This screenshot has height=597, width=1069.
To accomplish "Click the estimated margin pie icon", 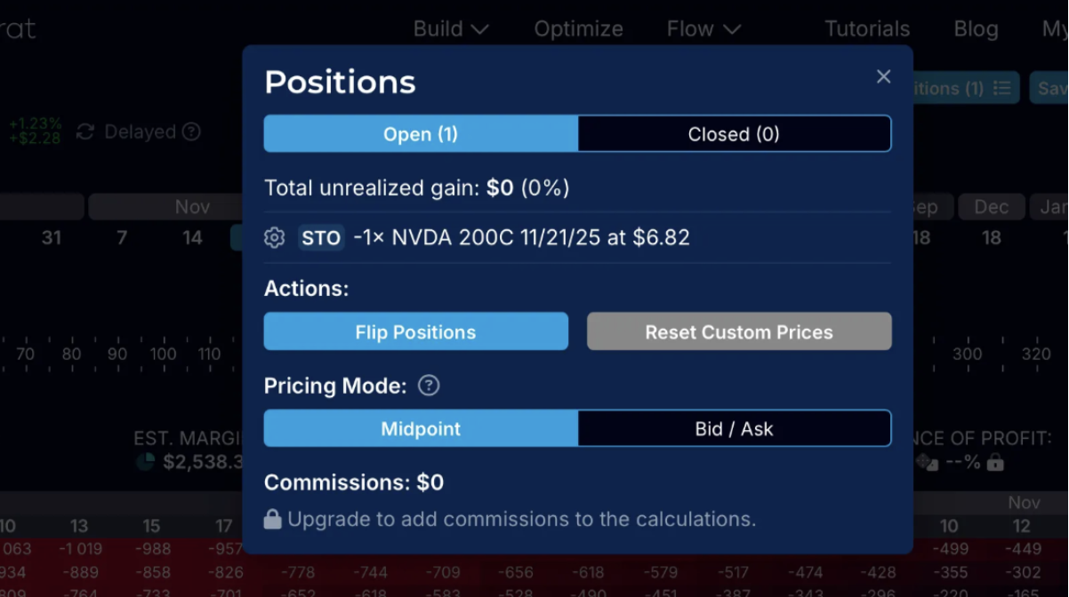I will 146,462.
